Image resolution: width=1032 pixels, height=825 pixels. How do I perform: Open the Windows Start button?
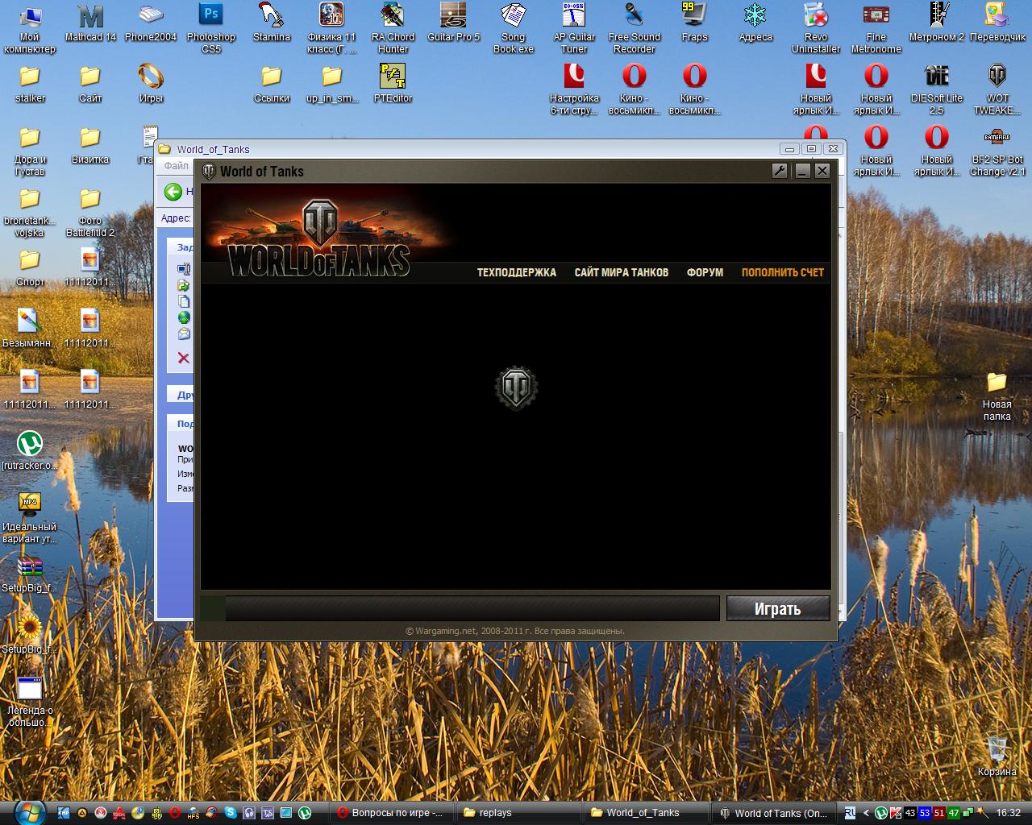(29, 812)
